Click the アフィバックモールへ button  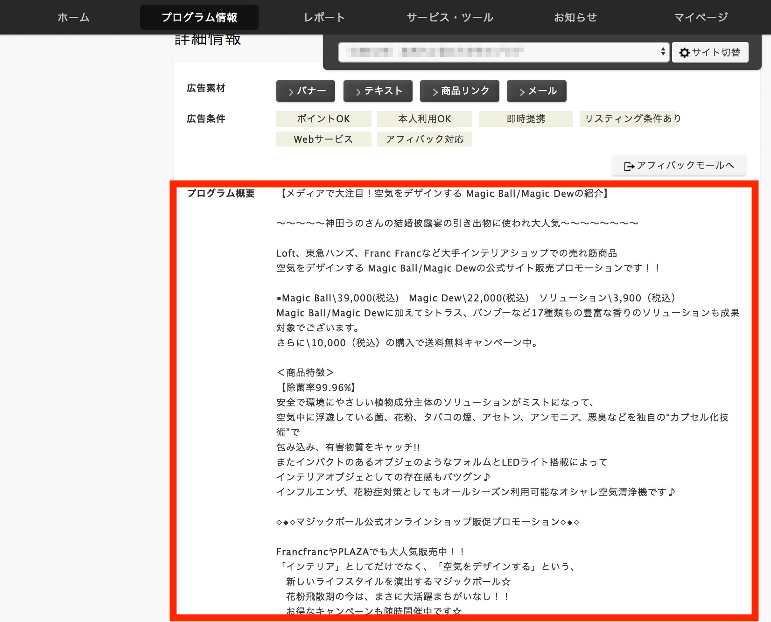pyautogui.click(x=679, y=166)
